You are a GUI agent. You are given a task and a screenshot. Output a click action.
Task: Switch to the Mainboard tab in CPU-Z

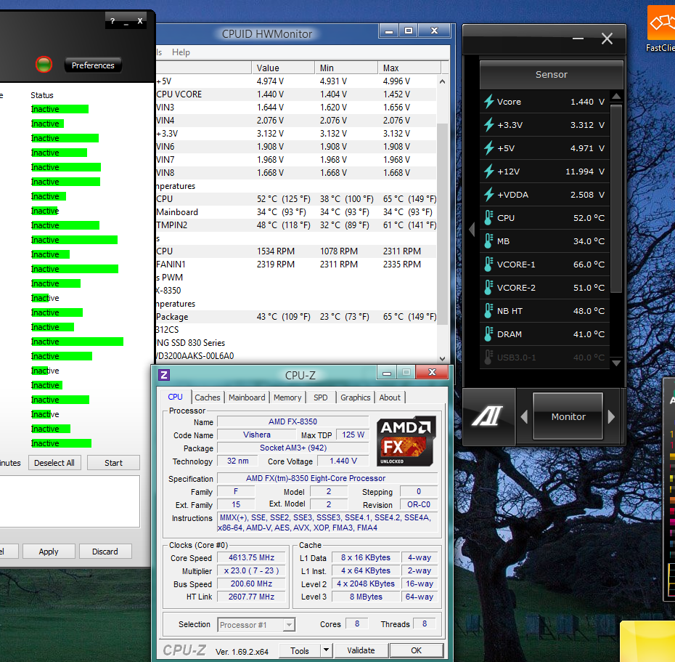pos(247,397)
